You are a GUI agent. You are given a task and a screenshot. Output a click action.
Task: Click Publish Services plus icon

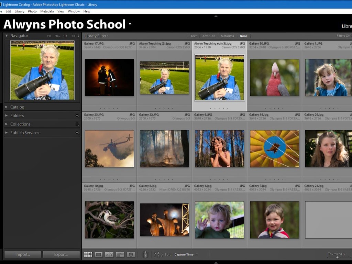[x=77, y=133]
